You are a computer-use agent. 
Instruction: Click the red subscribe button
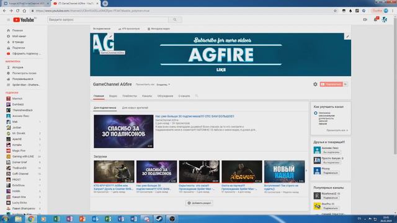point(331,84)
